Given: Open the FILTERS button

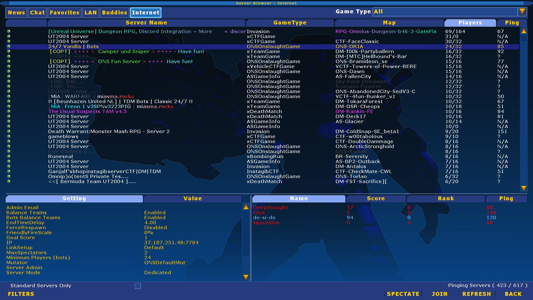Looking at the screenshot, I should pos(21,294).
